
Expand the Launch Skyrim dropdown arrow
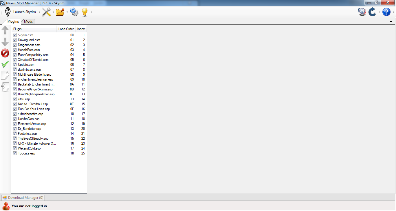[39, 12]
